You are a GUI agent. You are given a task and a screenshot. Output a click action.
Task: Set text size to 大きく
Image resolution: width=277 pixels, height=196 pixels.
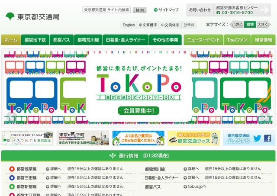tap(263, 25)
